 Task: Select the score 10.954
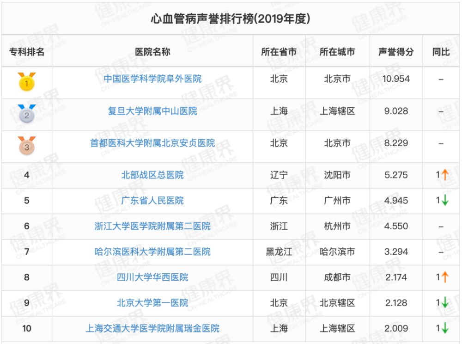396,79
